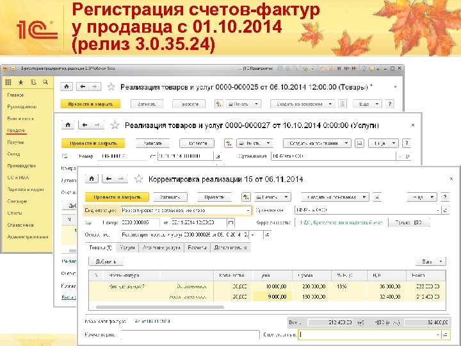
Task: Navigate forward in Корректировка реализации window
Action: click(x=121, y=179)
